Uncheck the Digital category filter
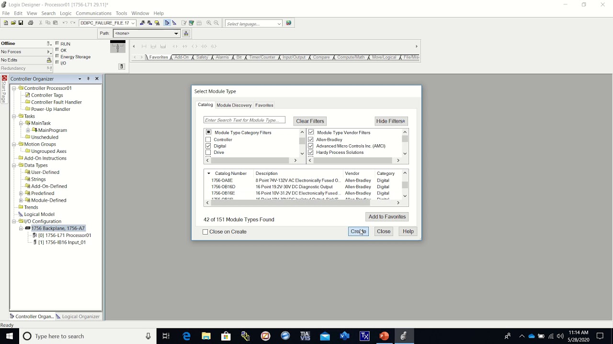Screen dimensions: 613x344 pos(208,146)
